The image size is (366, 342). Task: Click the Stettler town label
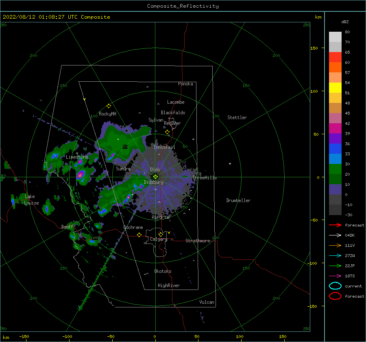(237, 118)
